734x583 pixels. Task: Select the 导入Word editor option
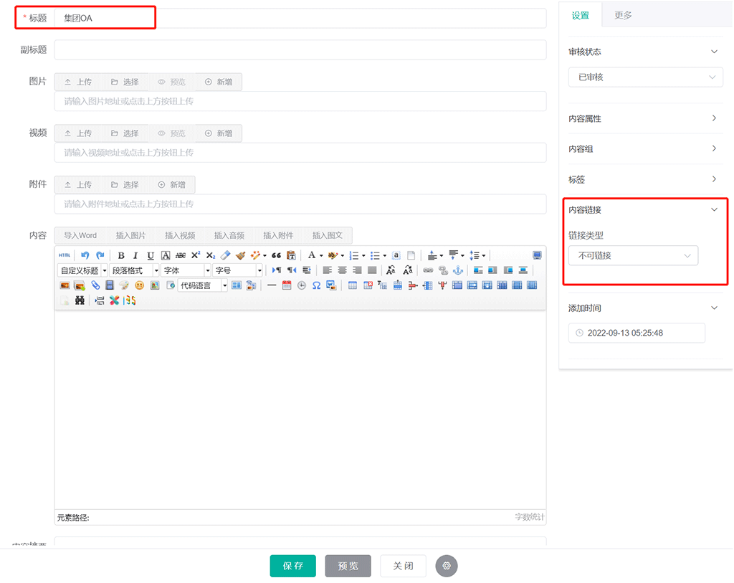click(80, 235)
